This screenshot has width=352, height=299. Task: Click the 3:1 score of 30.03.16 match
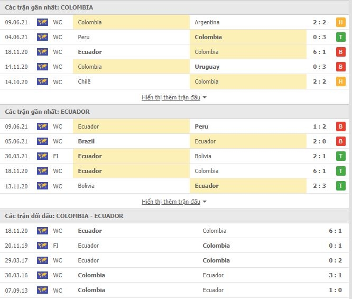[335, 275]
